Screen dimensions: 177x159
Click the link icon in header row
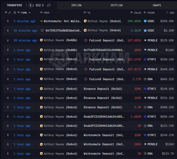click(10, 13)
